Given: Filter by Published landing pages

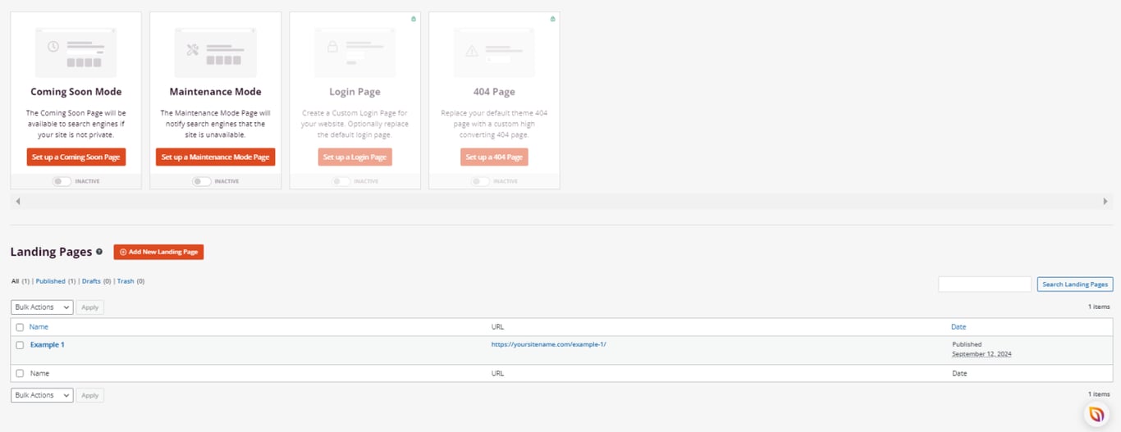Looking at the screenshot, I should (50, 281).
